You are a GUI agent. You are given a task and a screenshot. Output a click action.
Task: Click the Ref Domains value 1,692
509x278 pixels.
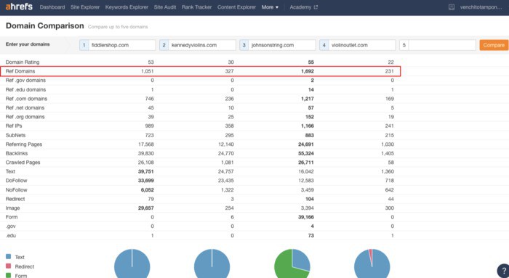pyautogui.click(x=308, y=71)
